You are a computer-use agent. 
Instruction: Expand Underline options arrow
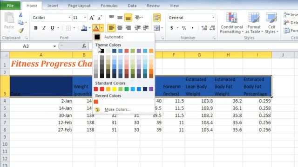pos(58,28)
